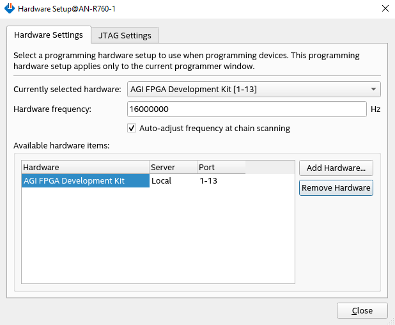395x325 pixels.
Task: Click the Hardware frequency input field
Action: coord(247,109)
